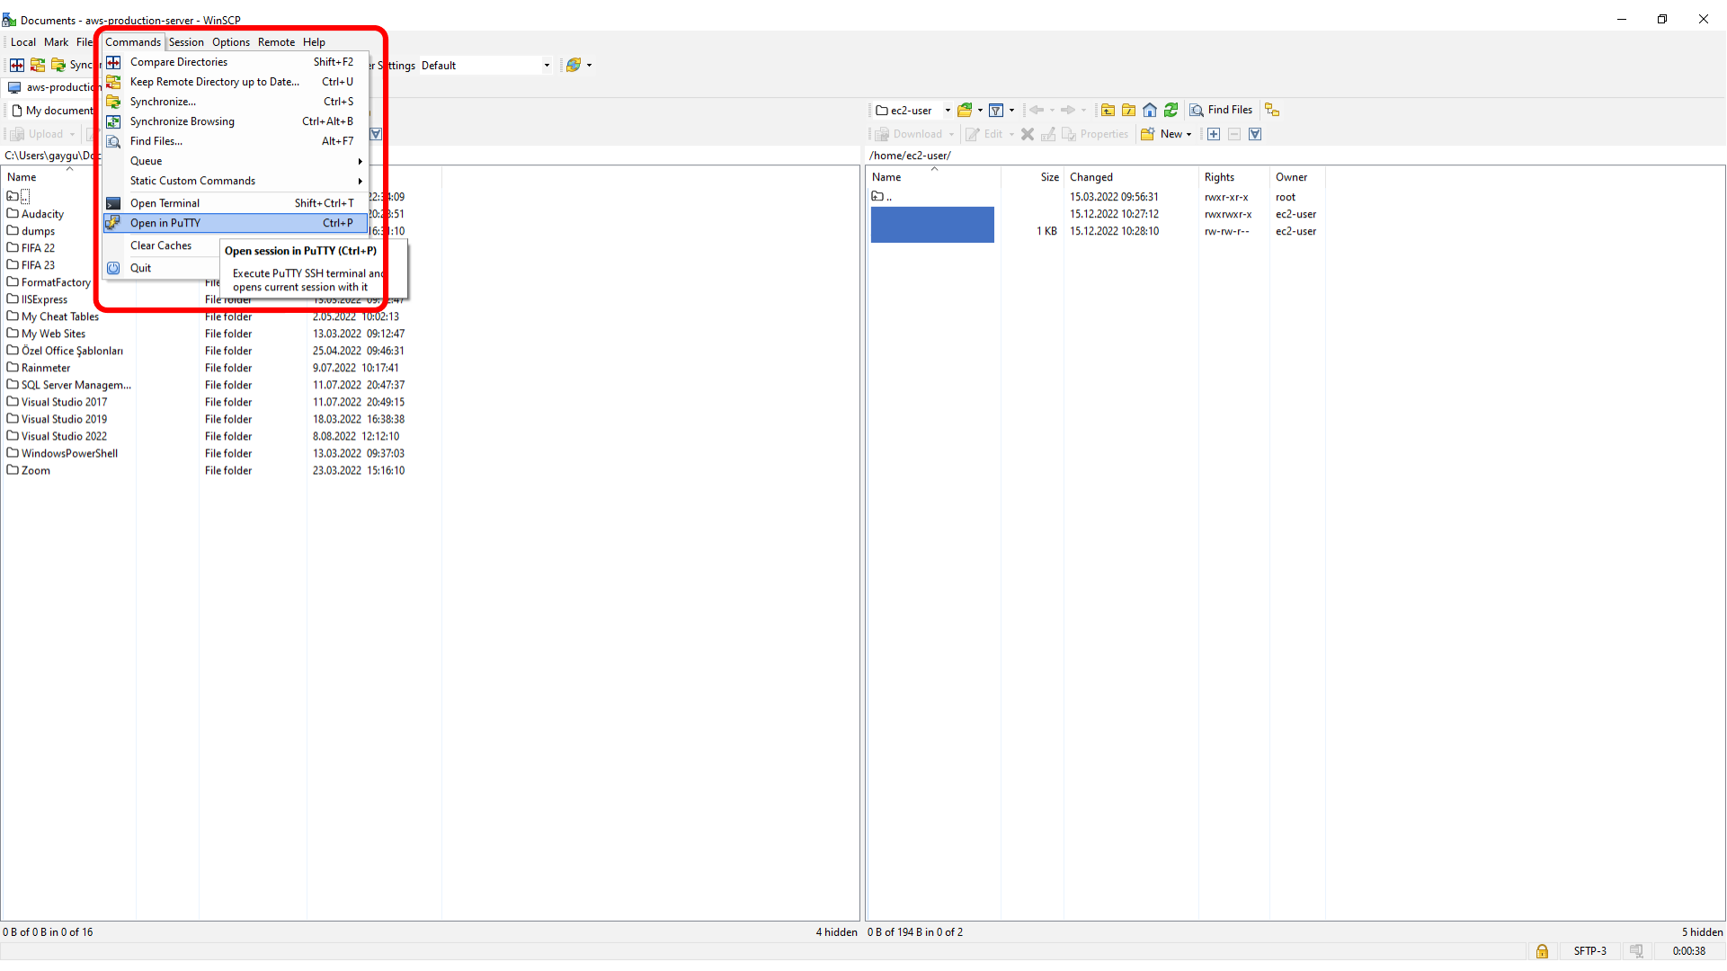This screenshot has width=1727, height=971.
Task: Select Quit in the Commands menu
Action: 161,268
